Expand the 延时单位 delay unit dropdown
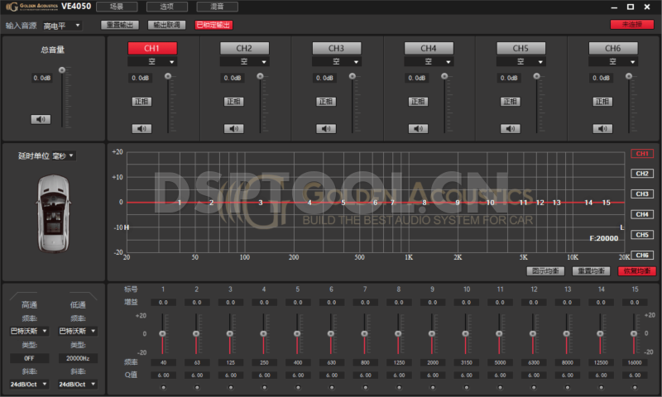This screenshot has height=397, width=662. coord(64,155)
